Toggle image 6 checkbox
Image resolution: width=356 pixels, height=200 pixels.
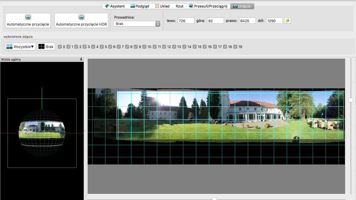point(110,47)
